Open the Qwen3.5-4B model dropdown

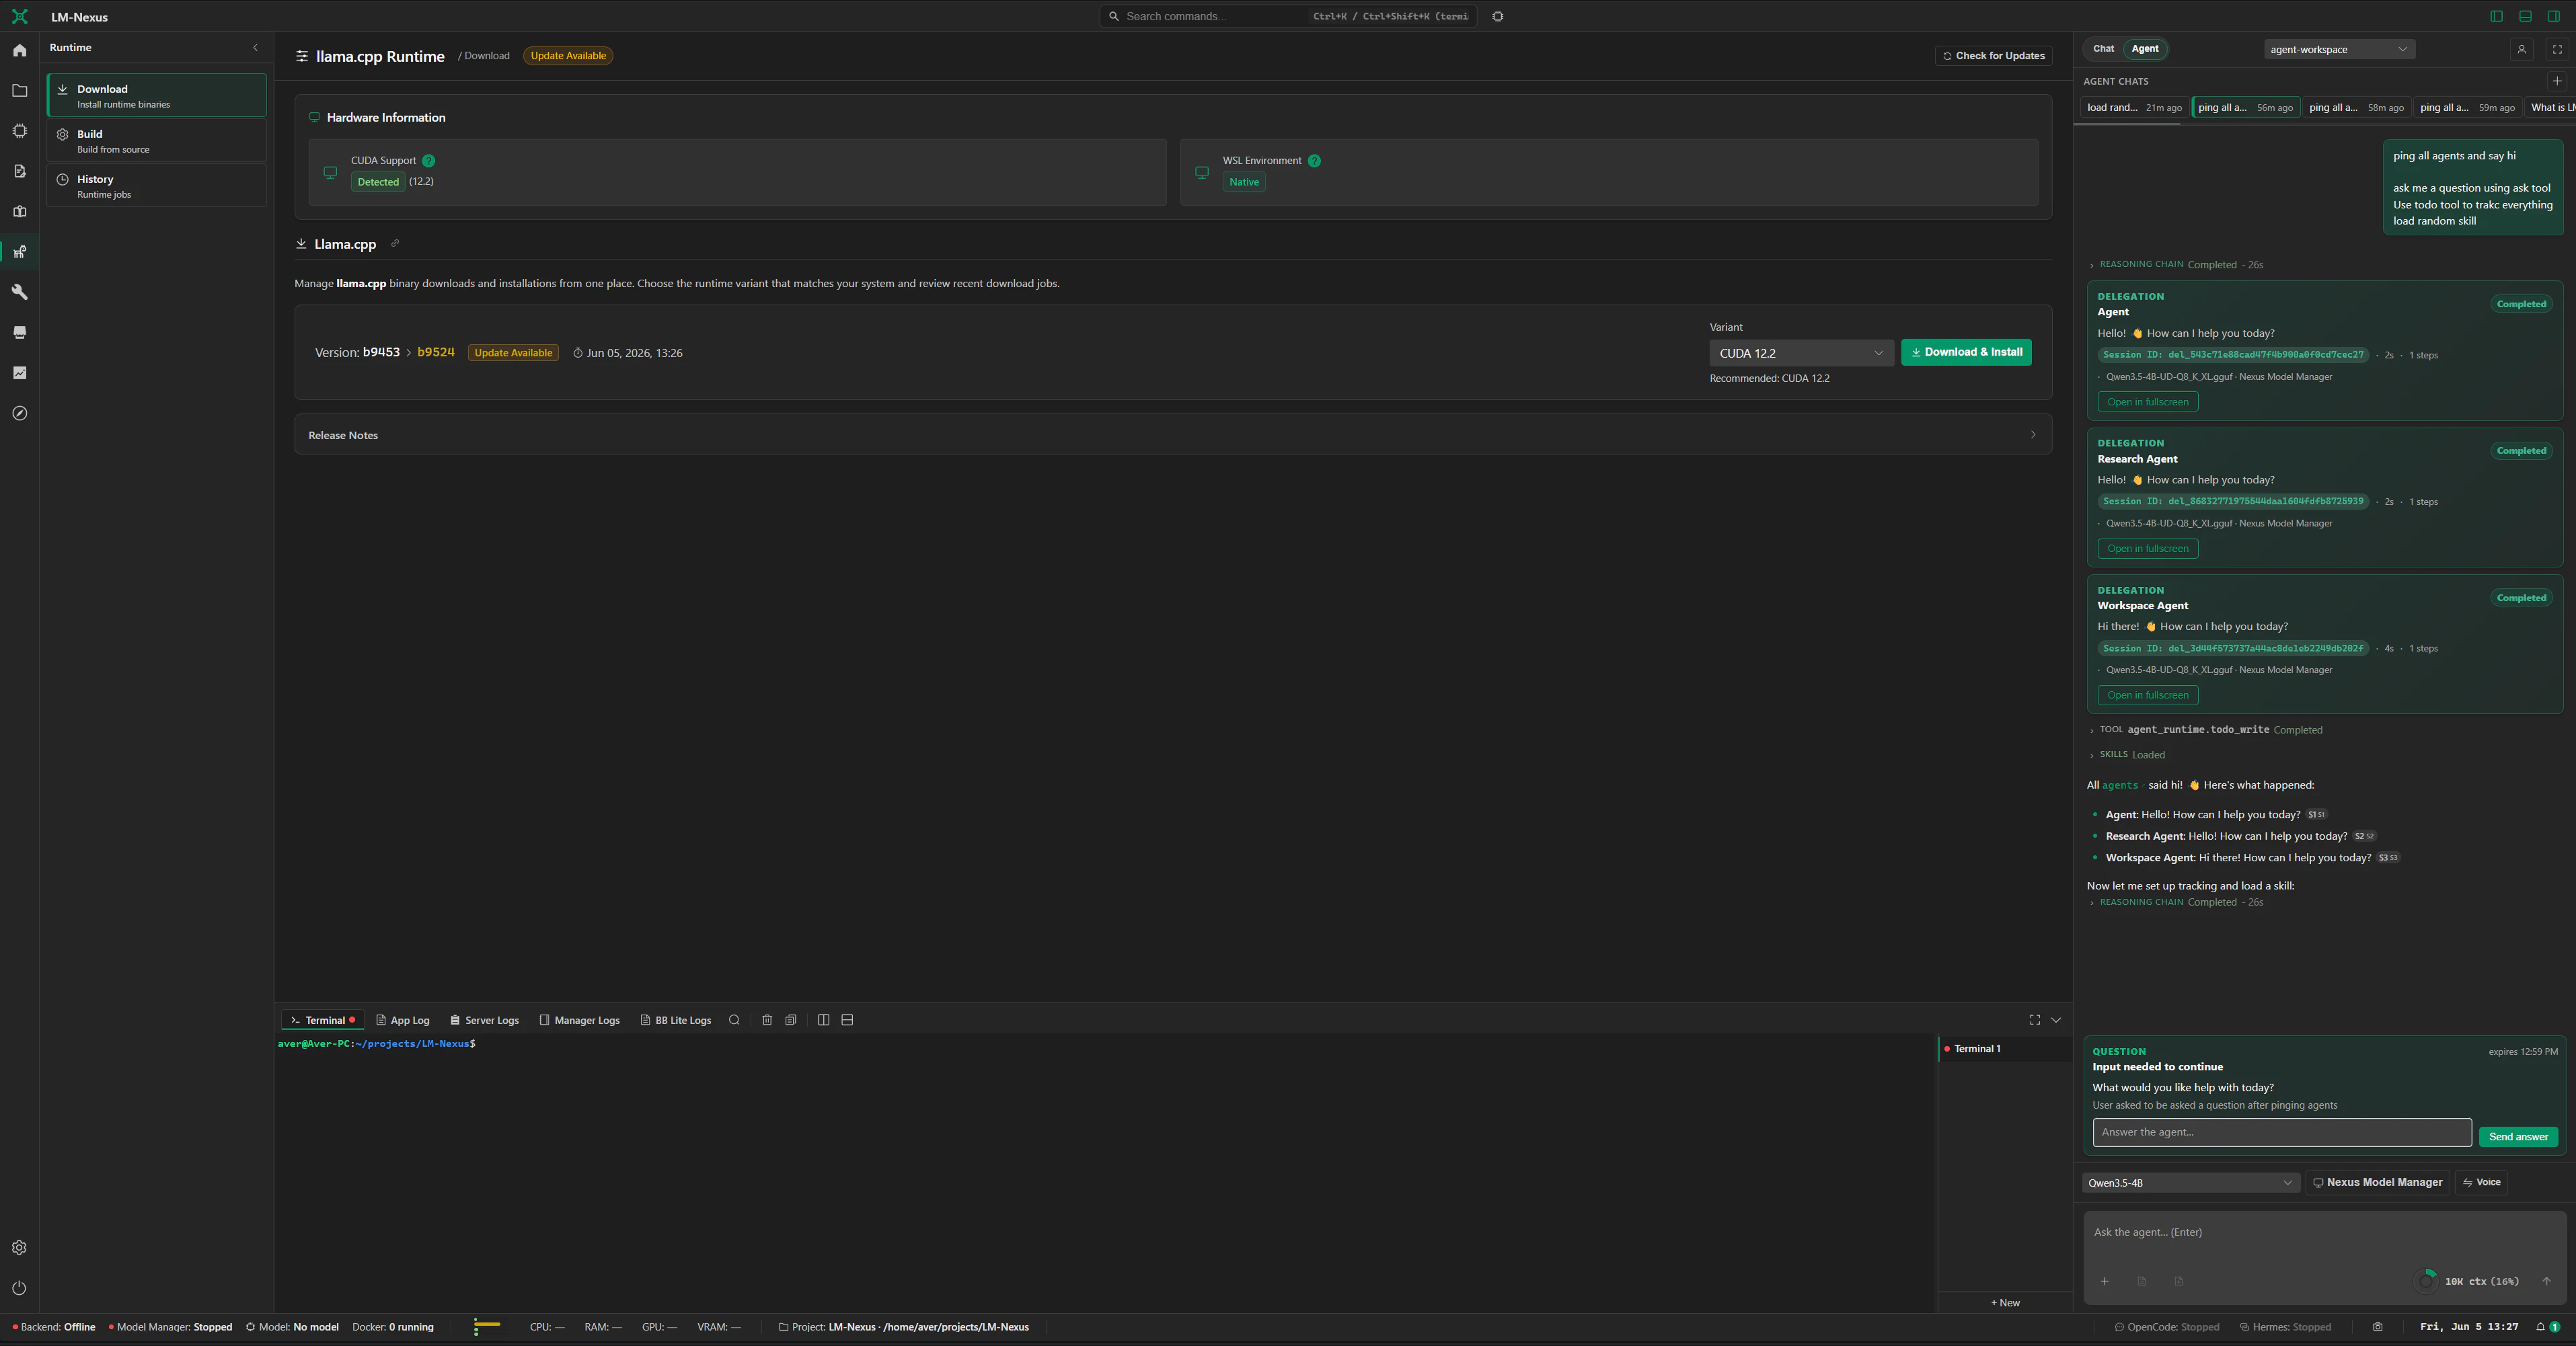(x=2191, y=1182)
